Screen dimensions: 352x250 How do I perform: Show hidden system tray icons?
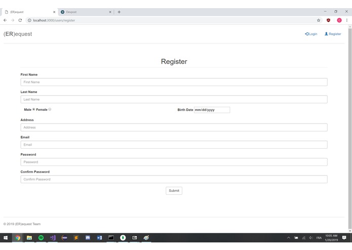click(x=289, y=238)
